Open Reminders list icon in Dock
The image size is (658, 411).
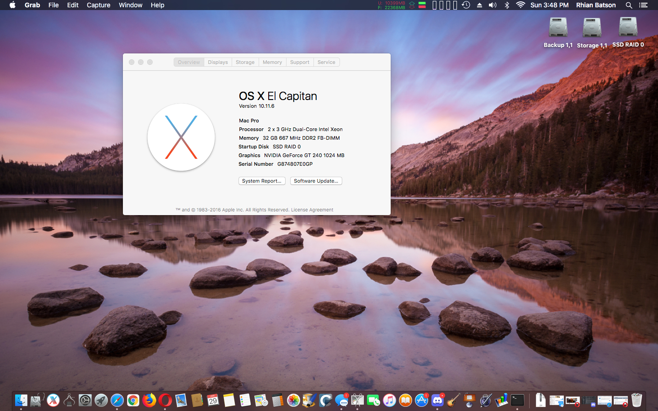pyautogui.click(x=245, y=400)
